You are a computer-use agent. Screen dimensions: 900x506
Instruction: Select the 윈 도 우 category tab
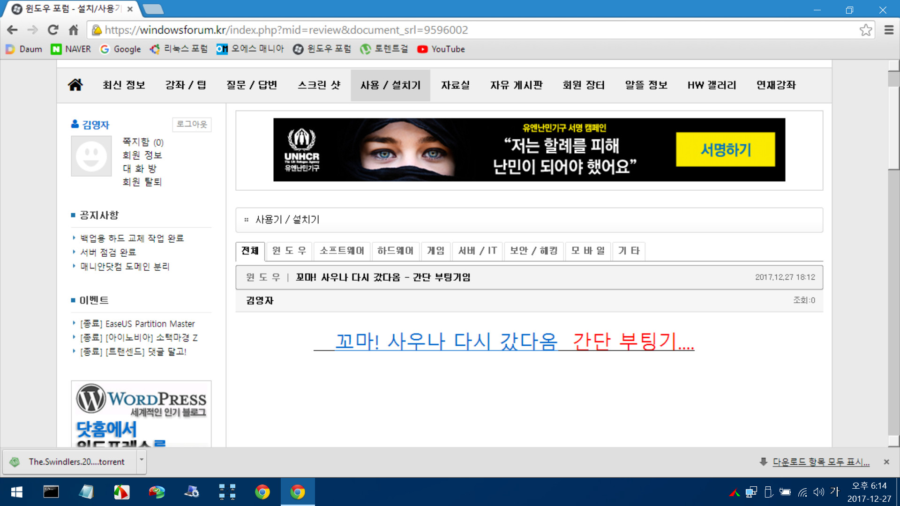point(289,251)
